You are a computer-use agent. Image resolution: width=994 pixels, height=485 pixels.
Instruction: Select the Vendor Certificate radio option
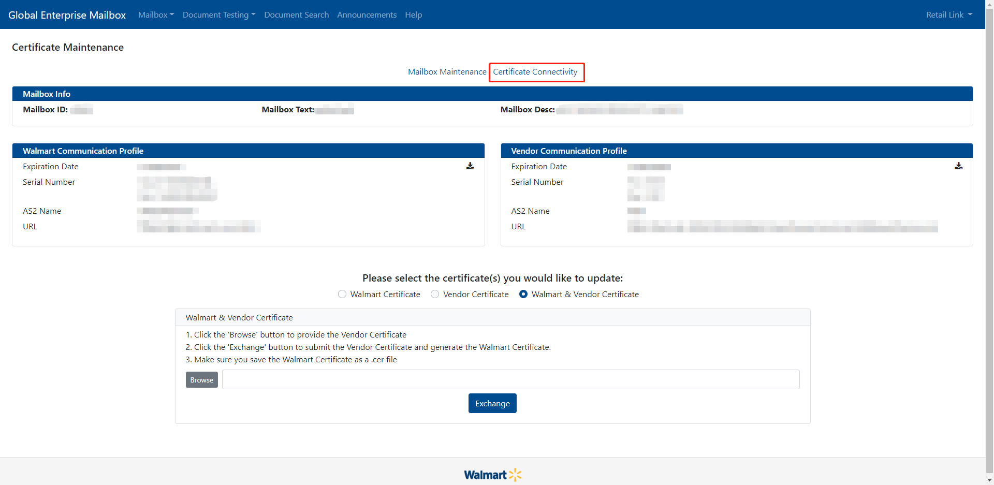[x=435, y=294]
